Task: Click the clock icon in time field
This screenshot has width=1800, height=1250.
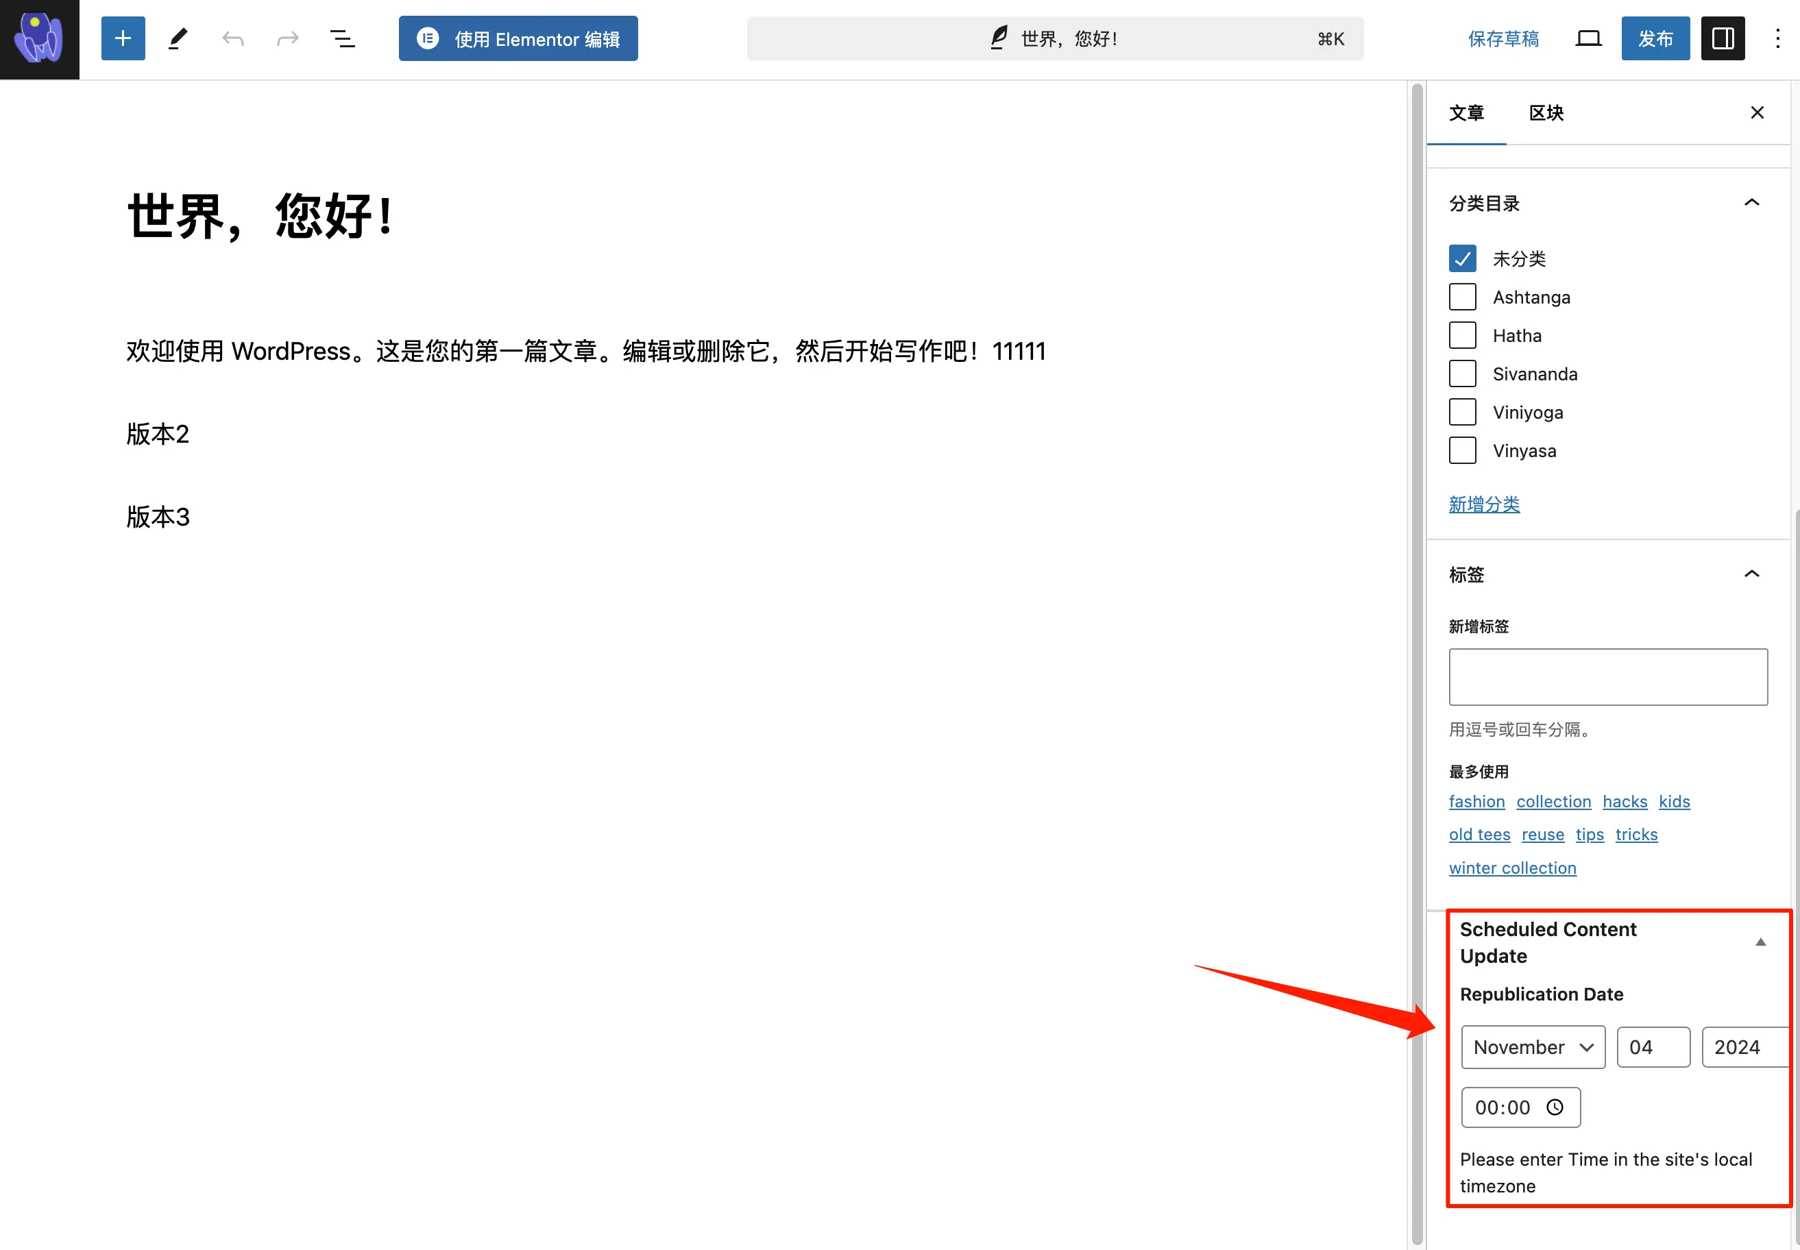Action: click(x=1555, y=1107)
